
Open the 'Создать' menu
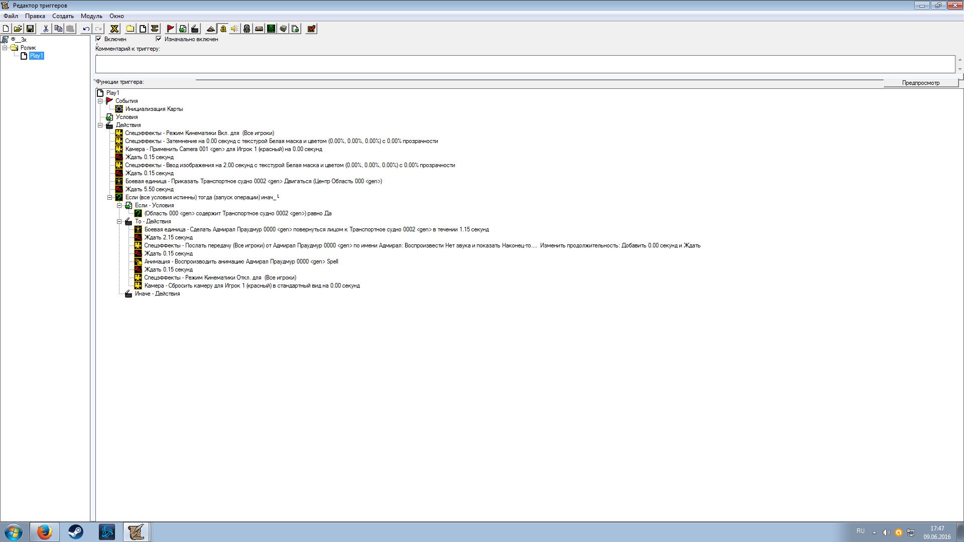63,16
